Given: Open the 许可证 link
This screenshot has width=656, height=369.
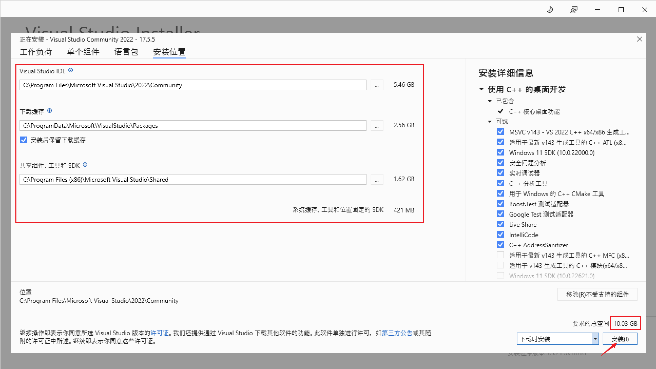Looking at the screenshot, I should (160, 333).
